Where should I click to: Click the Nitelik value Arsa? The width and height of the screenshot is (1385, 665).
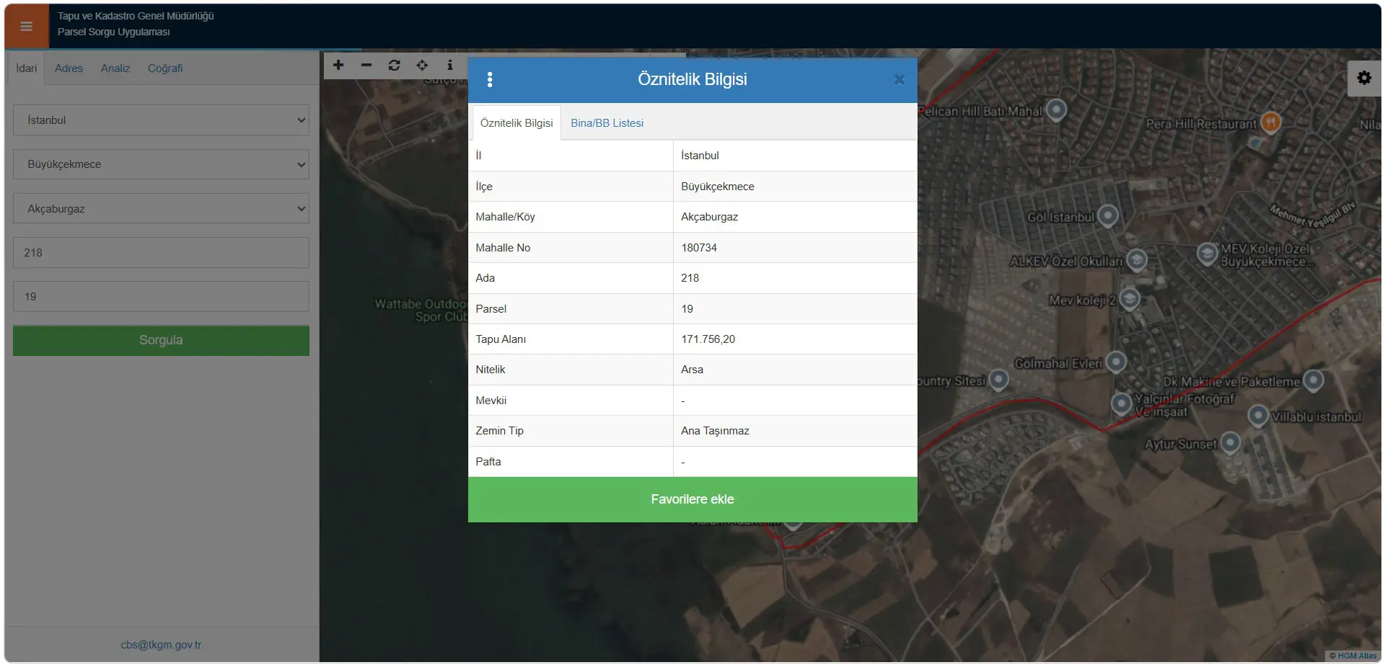(692, 370)
